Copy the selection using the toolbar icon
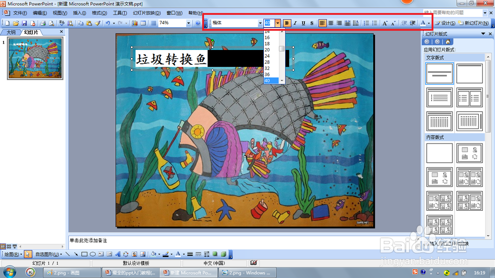This screenshot has width=495, height=278. (81, 23)
